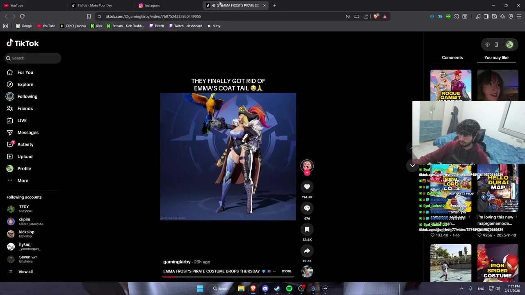Open browser extensions puzzle icon
Viewport: 525px width, 295px height.
click(457, 16)
